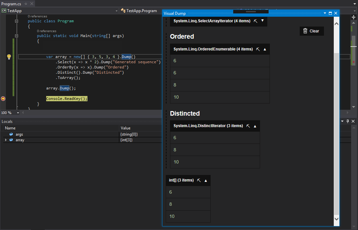Screen dimensions: 358x230
Task: Click the code editor scroll up arrow
Action: [x=353, y=23]
